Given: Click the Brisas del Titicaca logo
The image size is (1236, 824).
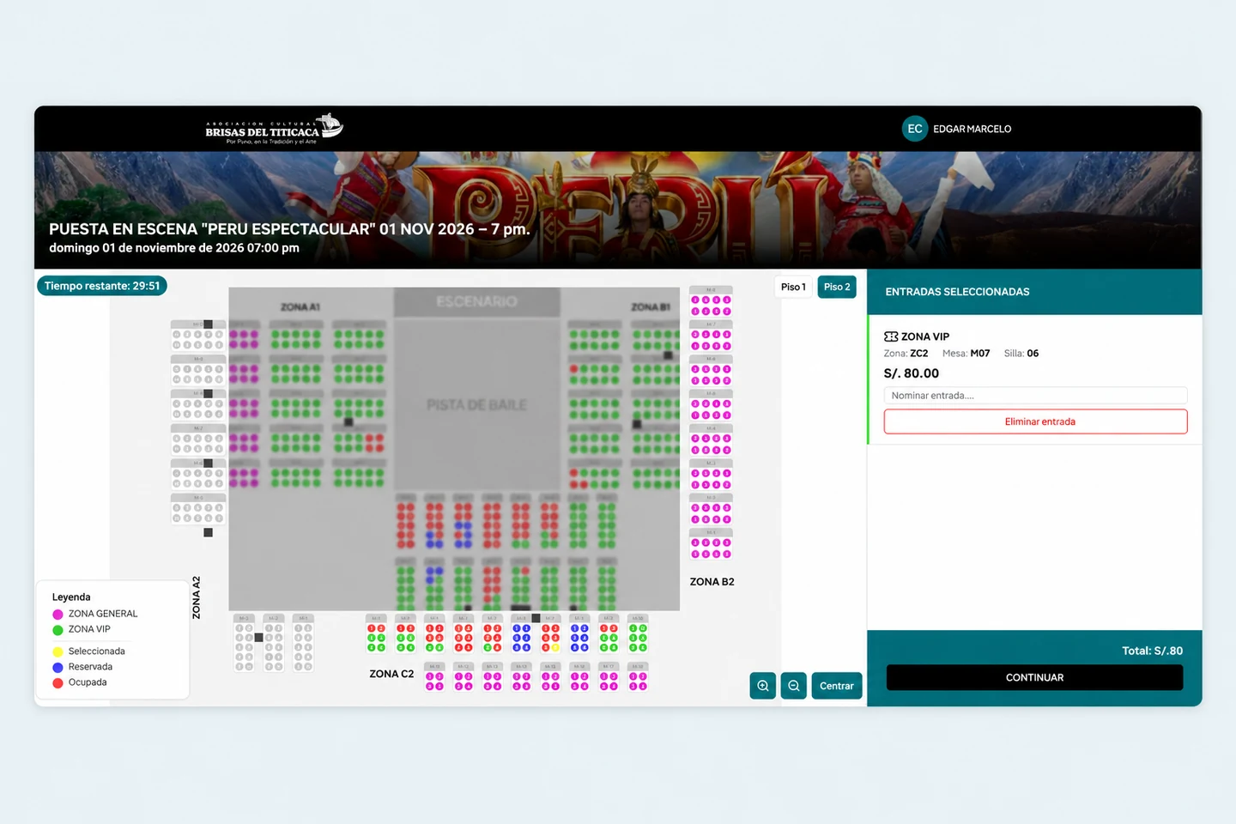Looking at the screenshot, I should [x=274, y=129].
